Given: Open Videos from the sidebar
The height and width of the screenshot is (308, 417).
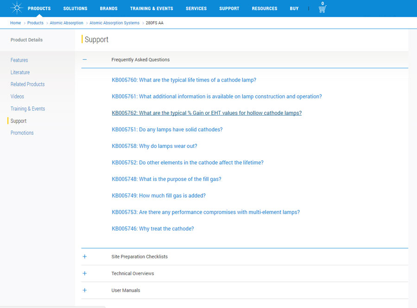Looking at the screenshot, I should 17,96.
